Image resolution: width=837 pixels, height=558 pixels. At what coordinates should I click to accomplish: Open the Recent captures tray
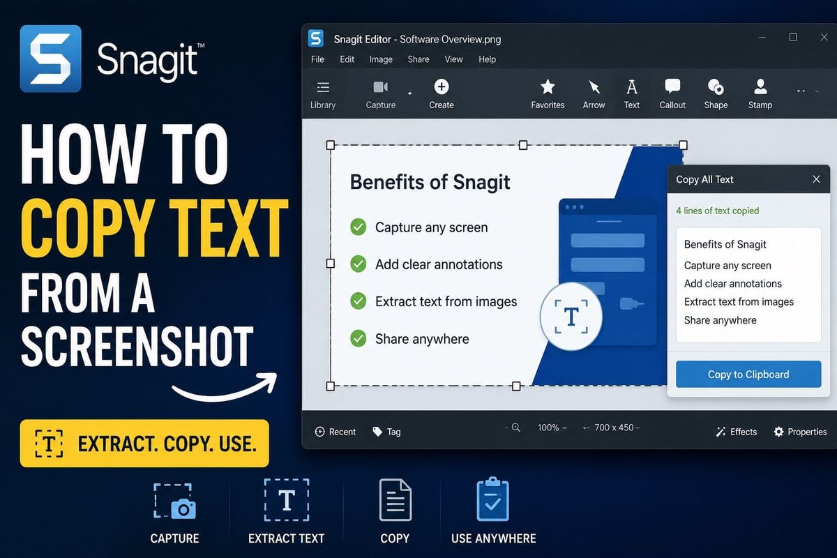(x=335, y=432)
